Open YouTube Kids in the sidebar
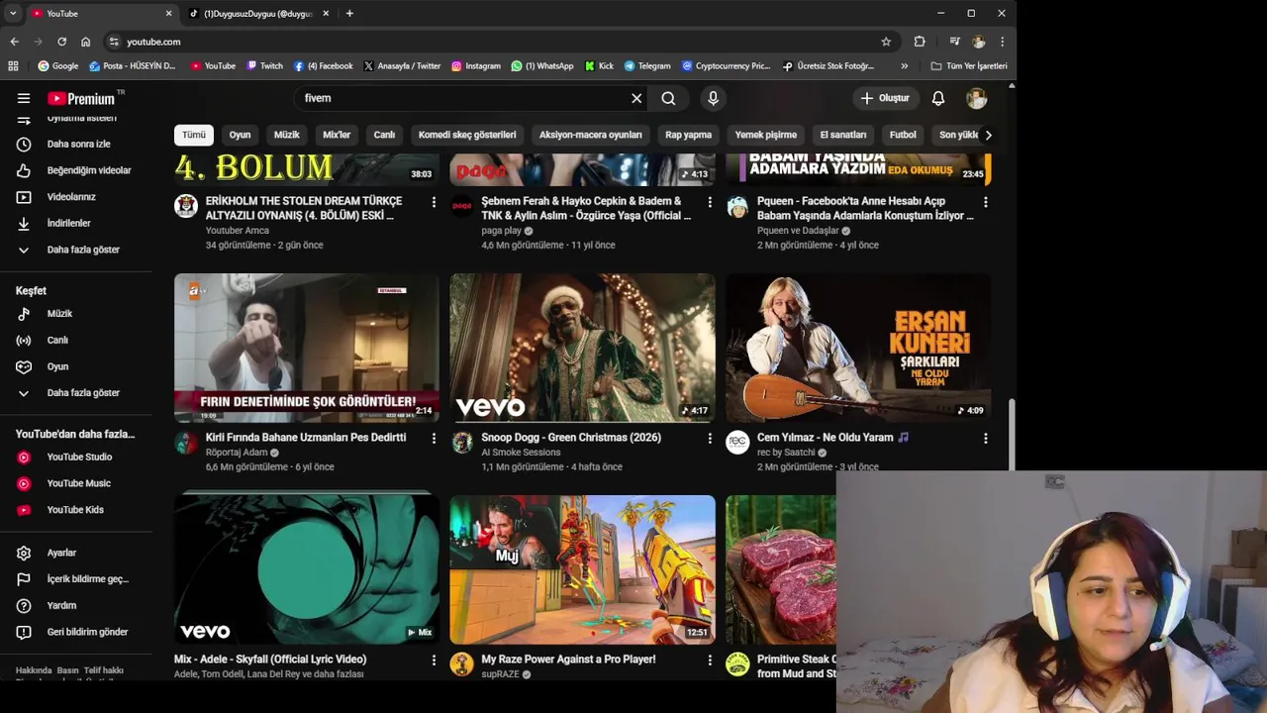Viewport: 1267px width, 713px height. tap(76, 509)
